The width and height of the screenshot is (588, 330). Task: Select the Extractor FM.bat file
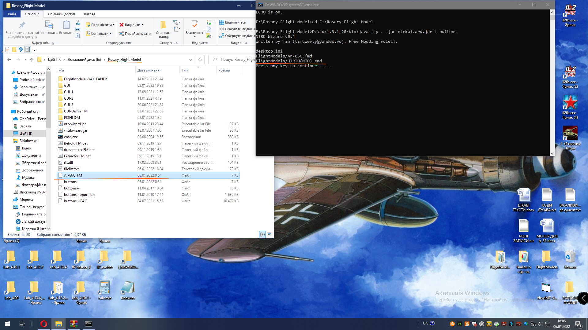click(77, 156)
